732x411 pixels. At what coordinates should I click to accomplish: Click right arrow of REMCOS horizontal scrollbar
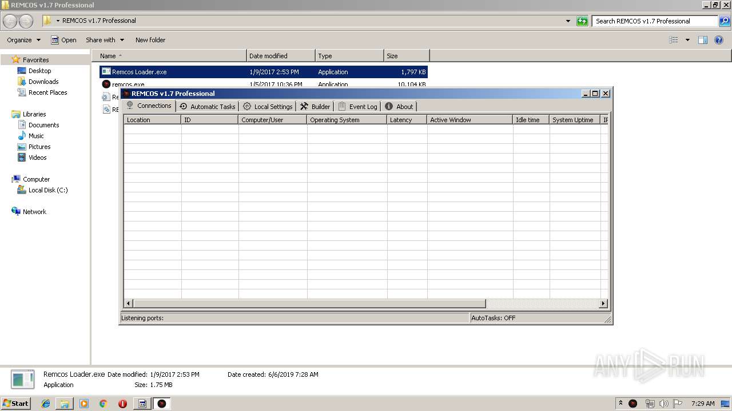tap(603, 304)
